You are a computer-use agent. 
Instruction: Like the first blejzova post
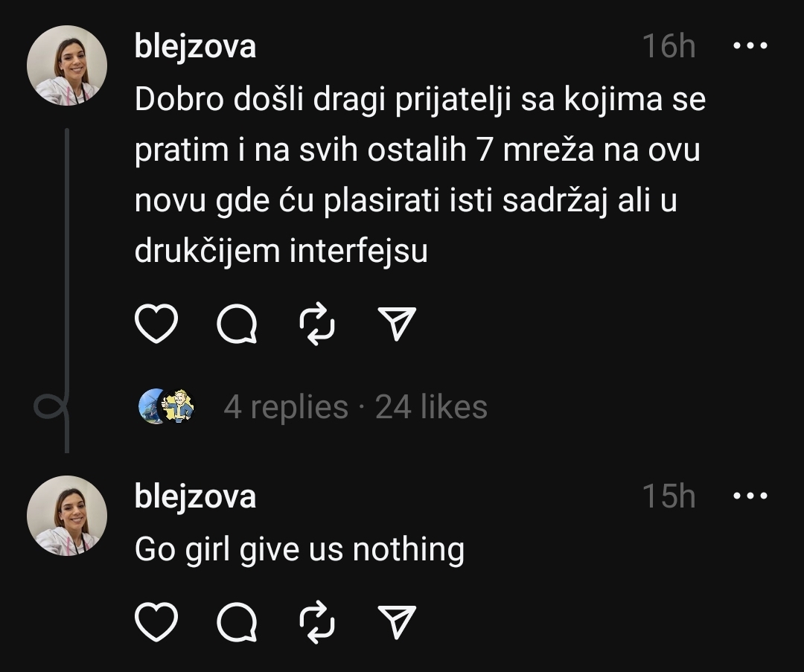click(x=156, y=324)
